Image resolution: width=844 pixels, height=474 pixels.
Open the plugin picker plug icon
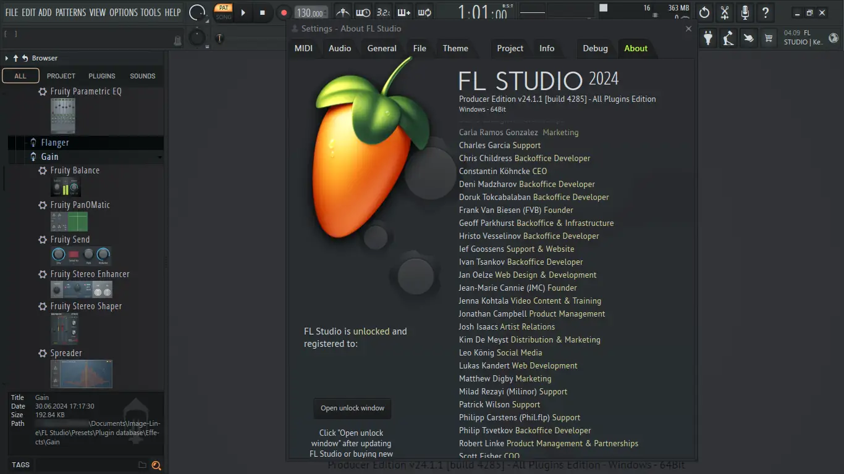pos(708,38)
